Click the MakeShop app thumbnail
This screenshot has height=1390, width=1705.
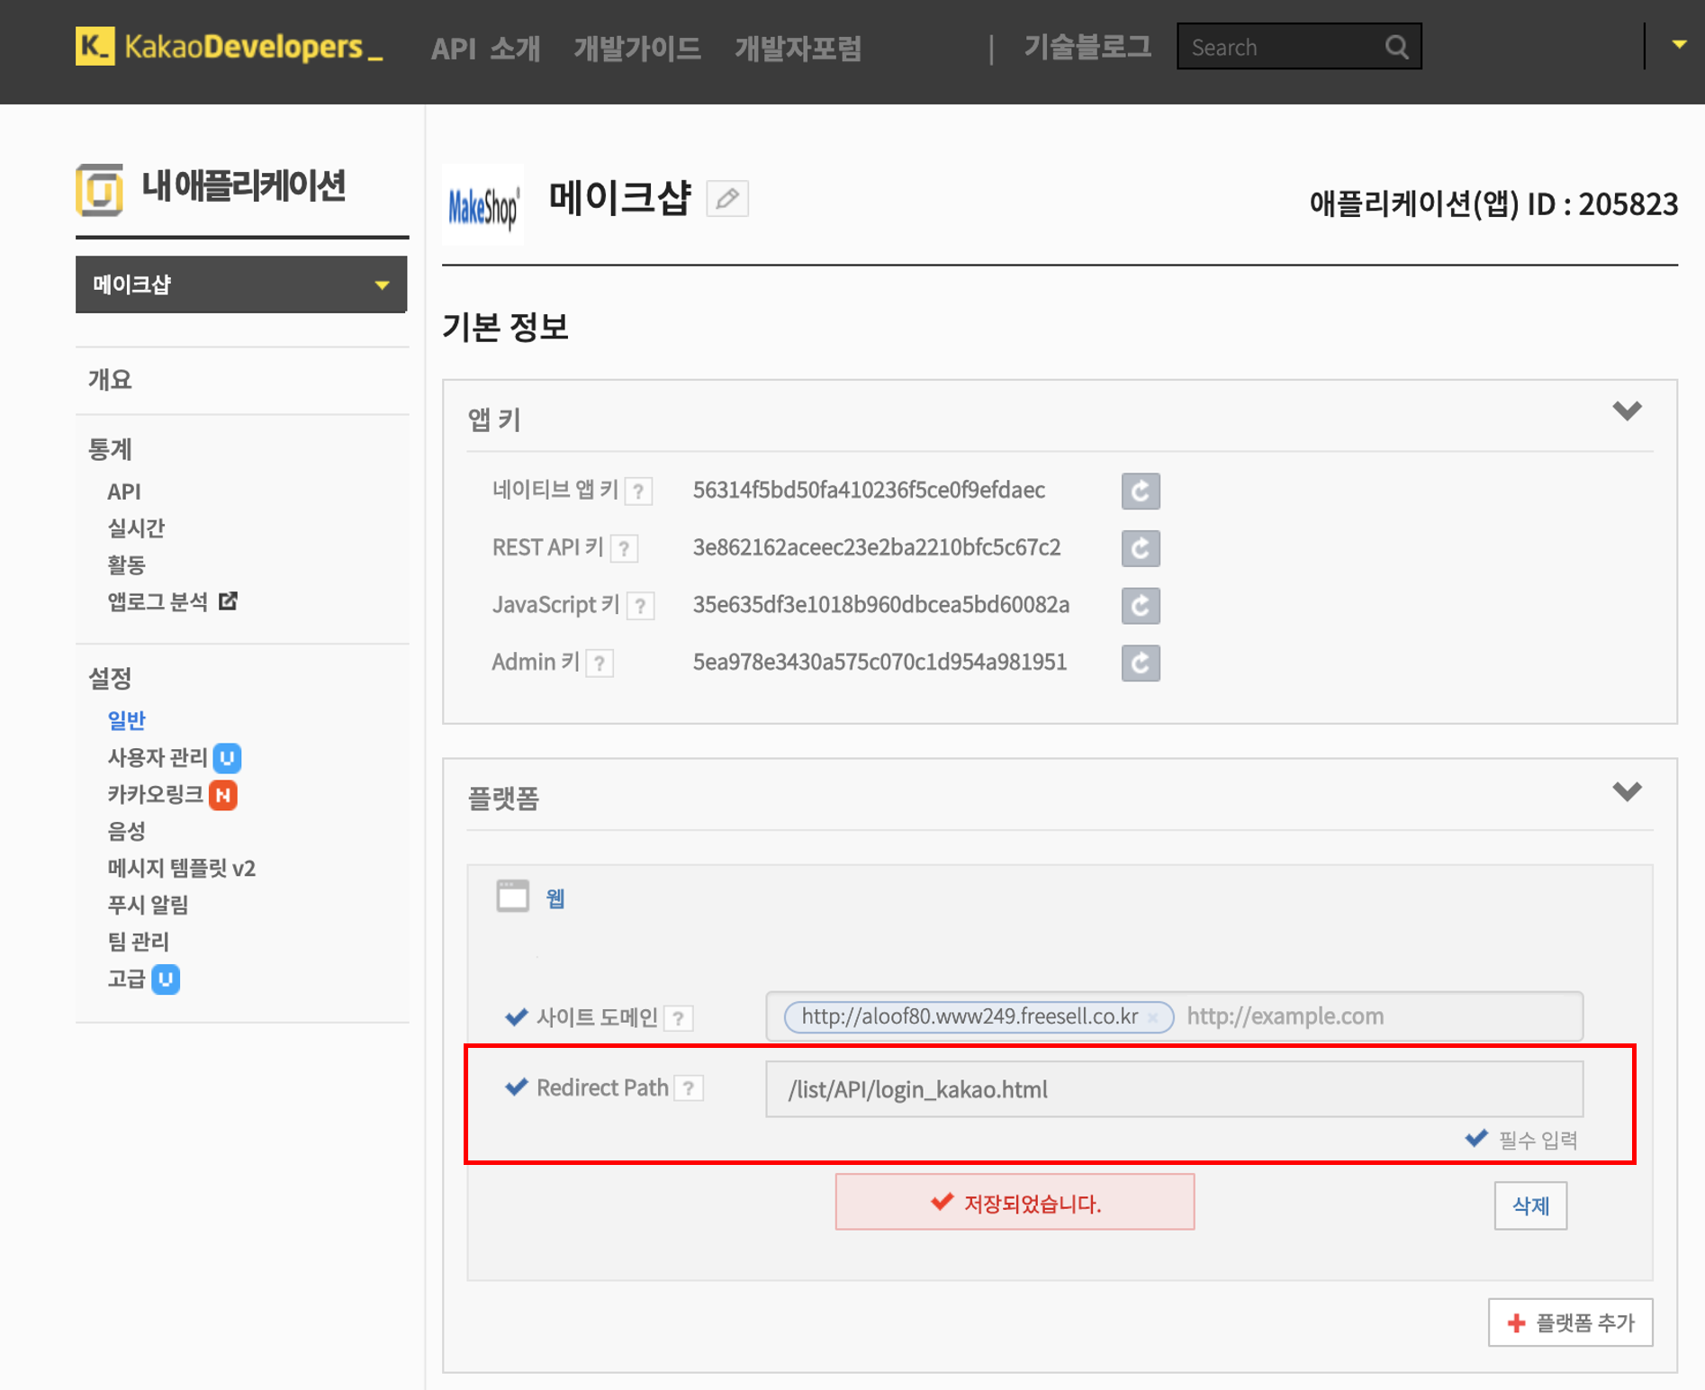pyautogui.click(x=483, y=204)
